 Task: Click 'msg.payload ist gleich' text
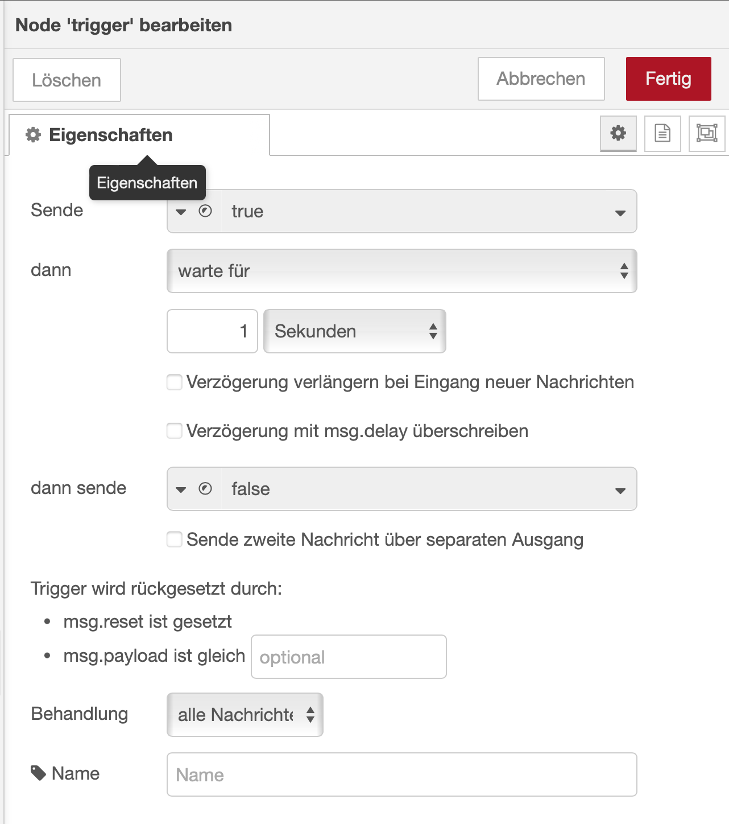tap(154, 656)
